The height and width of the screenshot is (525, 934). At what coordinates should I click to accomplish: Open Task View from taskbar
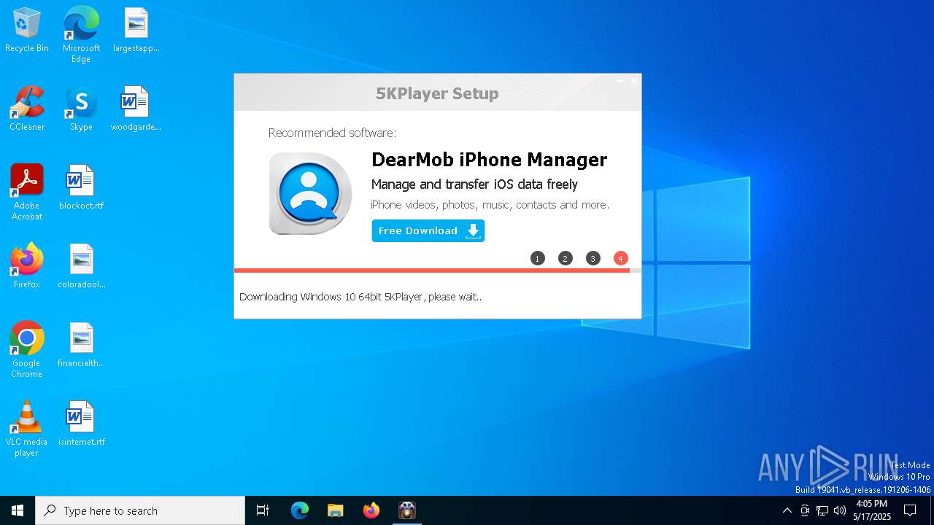click(263, 510)
